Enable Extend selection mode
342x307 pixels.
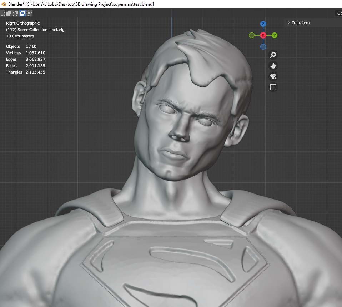[9, 13]
